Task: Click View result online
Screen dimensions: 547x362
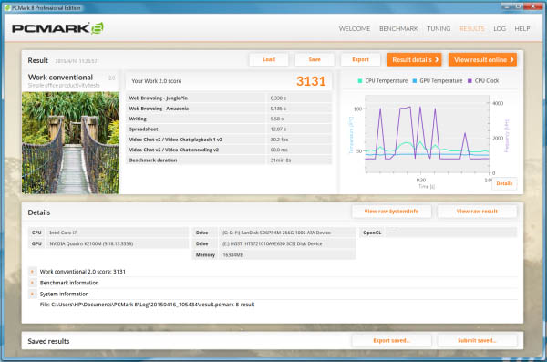Action: tap(482, 59)
